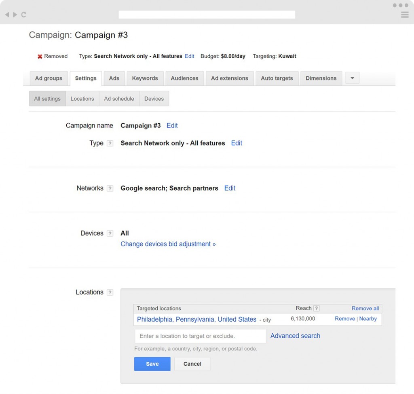Open the browser hamburger menu
The image size is (414, 394).
pyautogui.click(x=405, y=15)
